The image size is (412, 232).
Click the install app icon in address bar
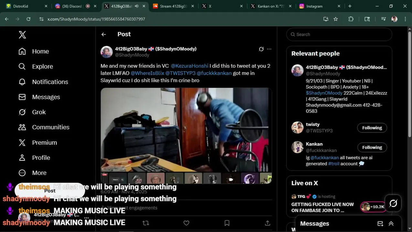point(326,19)
